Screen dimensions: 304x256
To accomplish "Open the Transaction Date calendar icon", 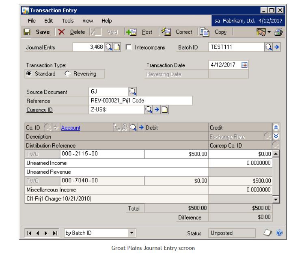I will 244,65.
